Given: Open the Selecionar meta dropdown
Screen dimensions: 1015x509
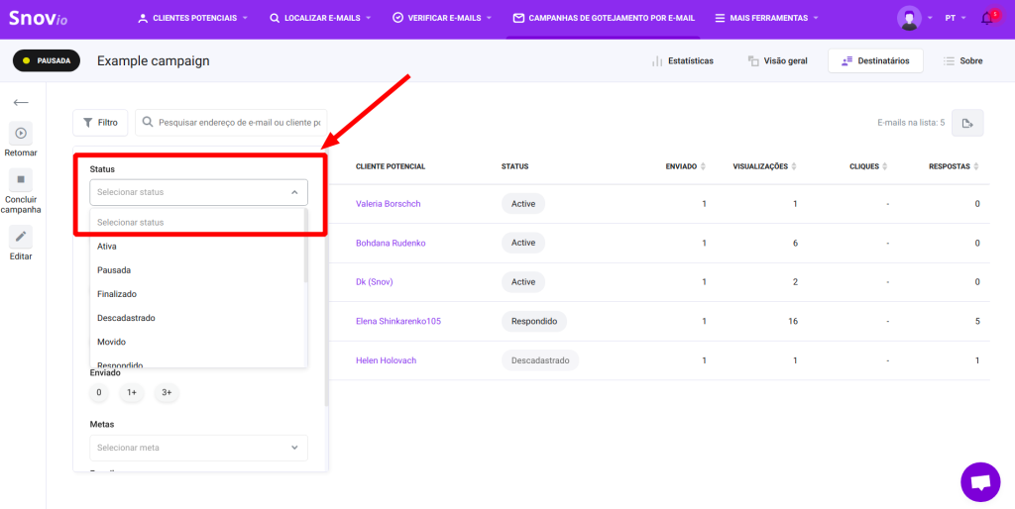Looking at the screenshot, I should click(198, 448).
